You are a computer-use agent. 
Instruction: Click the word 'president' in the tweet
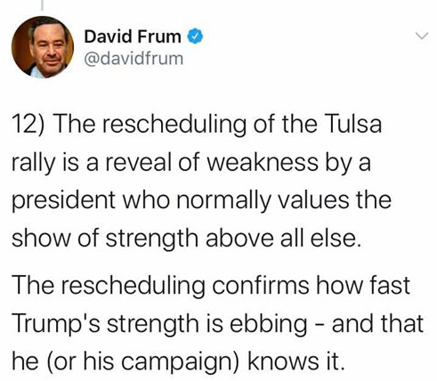tap(63, 200)
